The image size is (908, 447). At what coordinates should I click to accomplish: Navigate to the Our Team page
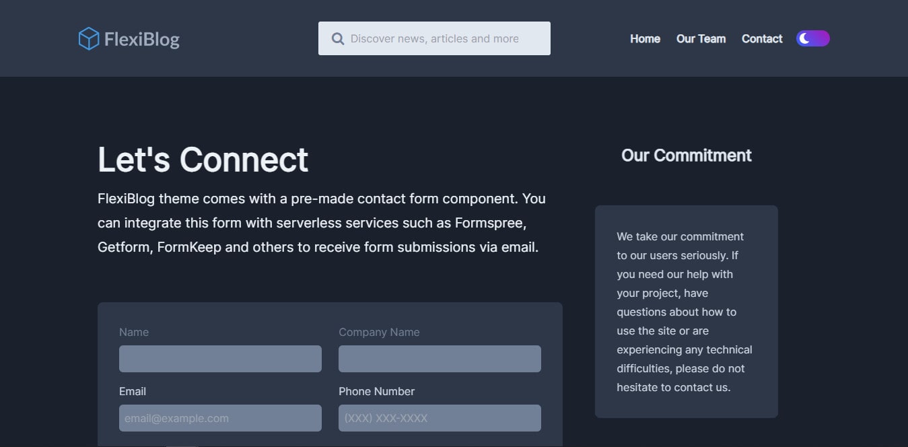tap(701, 38)
